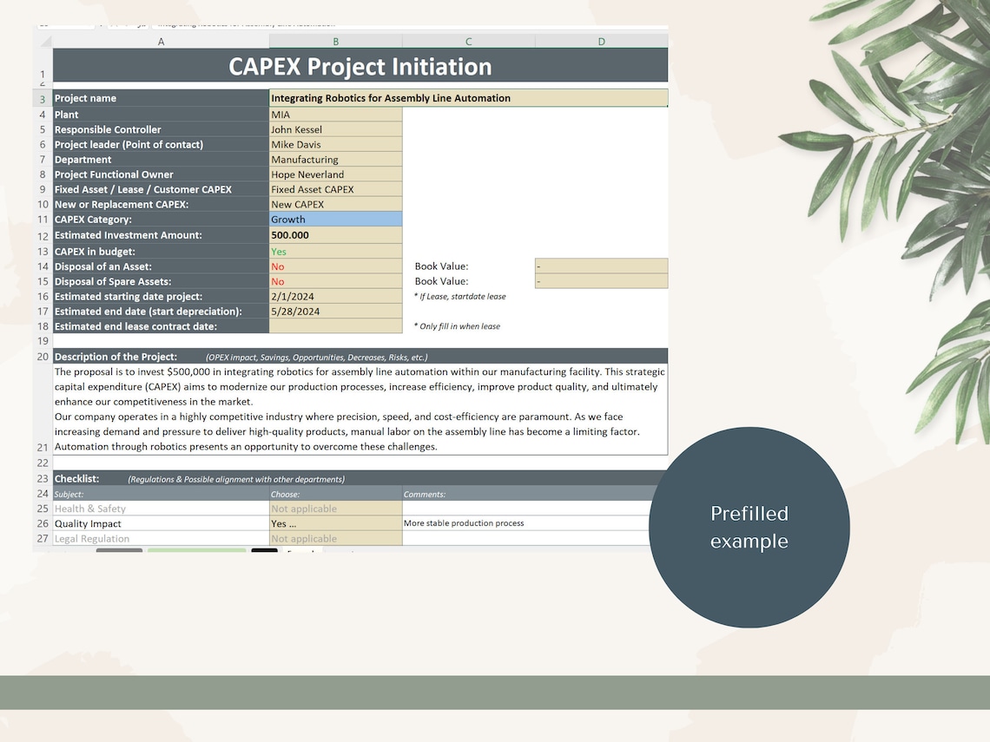Image resolution: width=990 pixels, height=742 pixels.
Task: Select column D header
Action: (601, 41)
